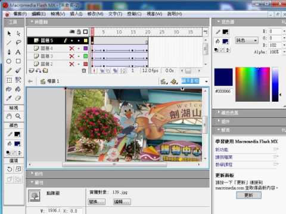Click the brightness slider bar in Color Mixer
The height and width of the screenshot is (214, 286).
(x=275, y=84)
